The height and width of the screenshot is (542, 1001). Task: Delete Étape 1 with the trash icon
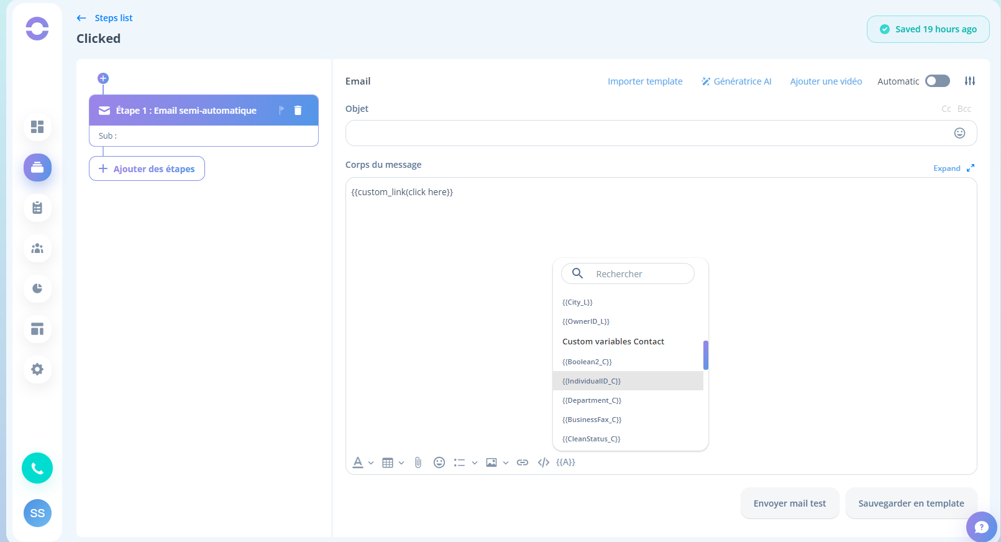point(298,110)
